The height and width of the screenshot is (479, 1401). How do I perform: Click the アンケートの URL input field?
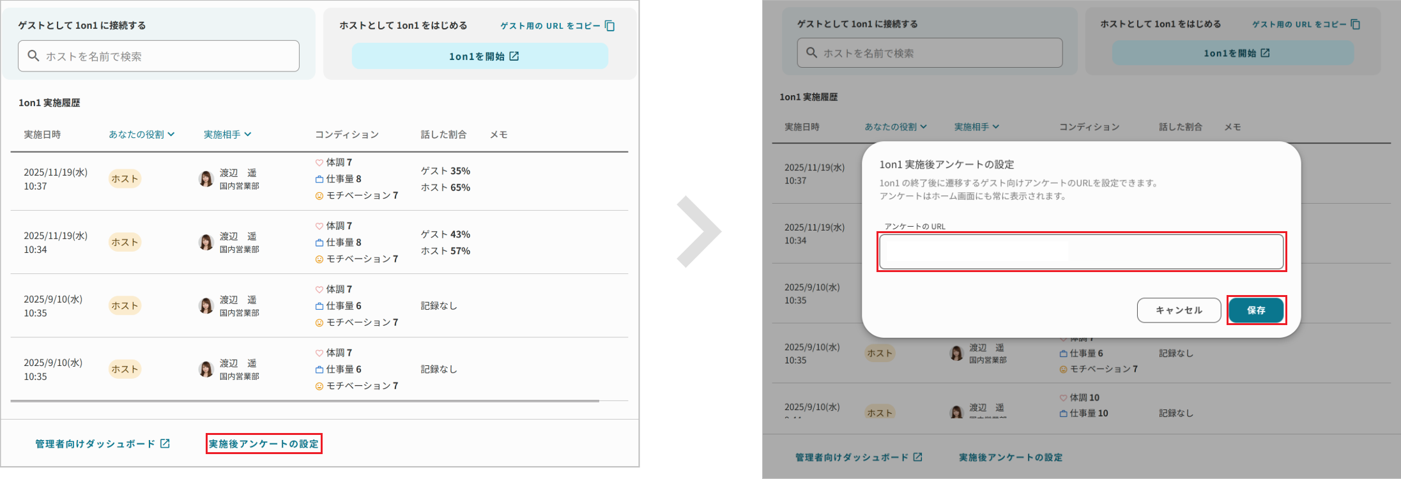pos(1081,252)
